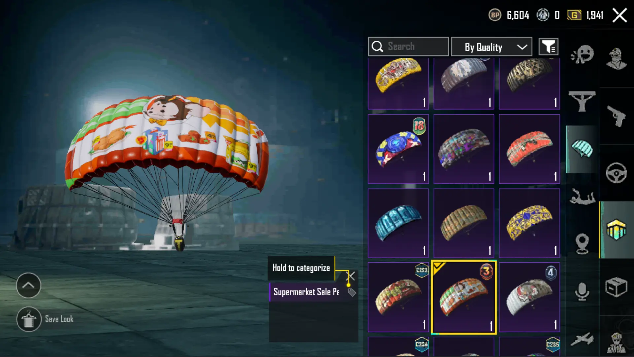Image resolution: width=634 pixels, height=357 pixels.
Task: Open the location marker category icon
Action: coord(582,244)
